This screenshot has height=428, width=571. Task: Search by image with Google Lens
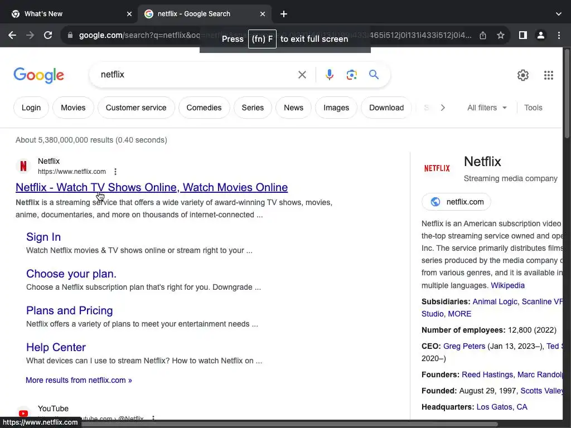[x=351, y=75]
